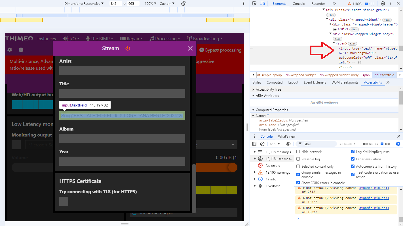Open the Computed tab in DevTools
Image resolution: width=403 pixels, height=226 pixels.
pyautogui.click(x=274, y=82)
